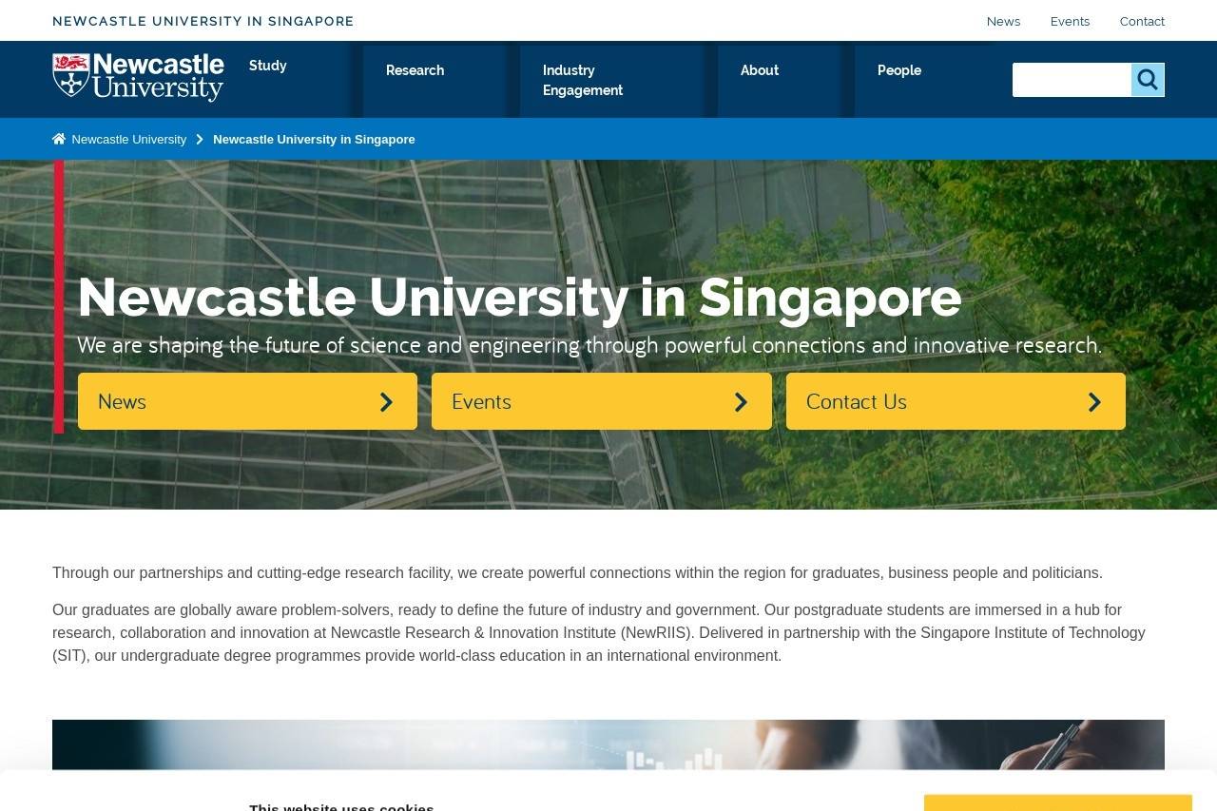The width and height of the screenshot is (1217, 811).
Task: Click the yellow Contact Us button
Action: [x=956, y=401]
